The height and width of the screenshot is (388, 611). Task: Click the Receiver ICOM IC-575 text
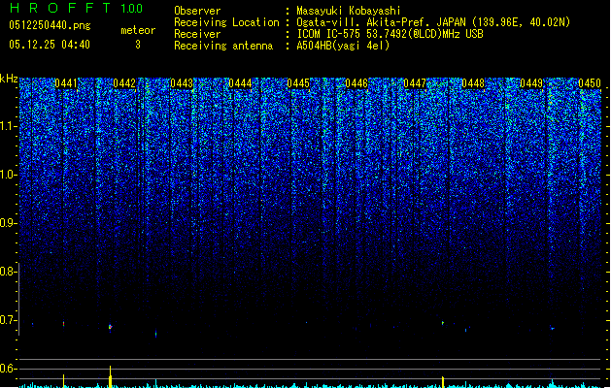click(x=390, y=34)
